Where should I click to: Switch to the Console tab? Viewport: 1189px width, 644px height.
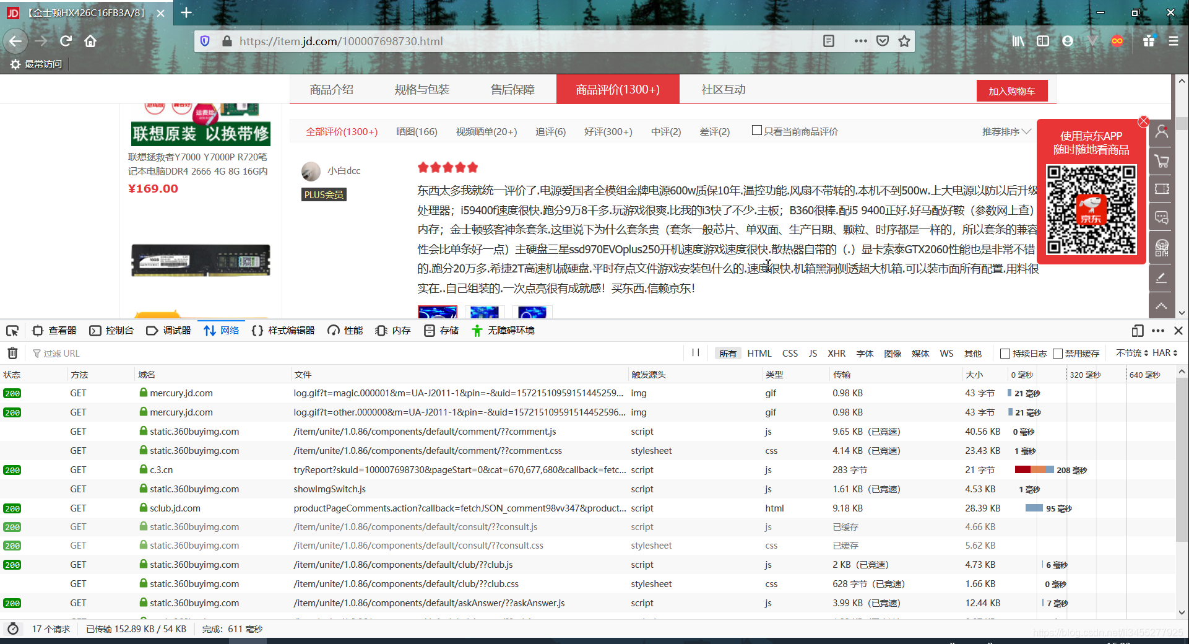point(111,331)
